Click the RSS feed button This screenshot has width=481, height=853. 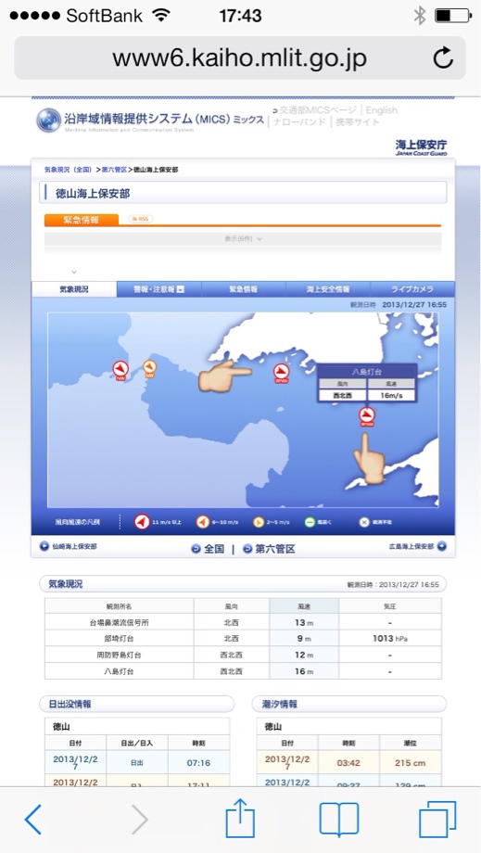pyautogui.click(x=141, y=219)
